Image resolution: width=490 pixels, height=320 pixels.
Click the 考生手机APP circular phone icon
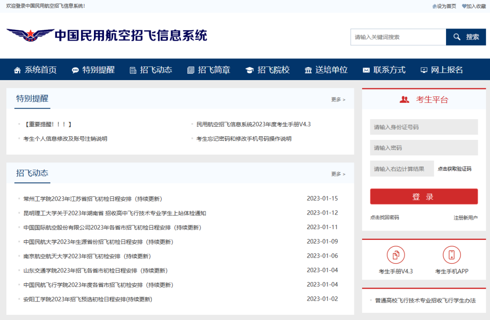(451, 255)
